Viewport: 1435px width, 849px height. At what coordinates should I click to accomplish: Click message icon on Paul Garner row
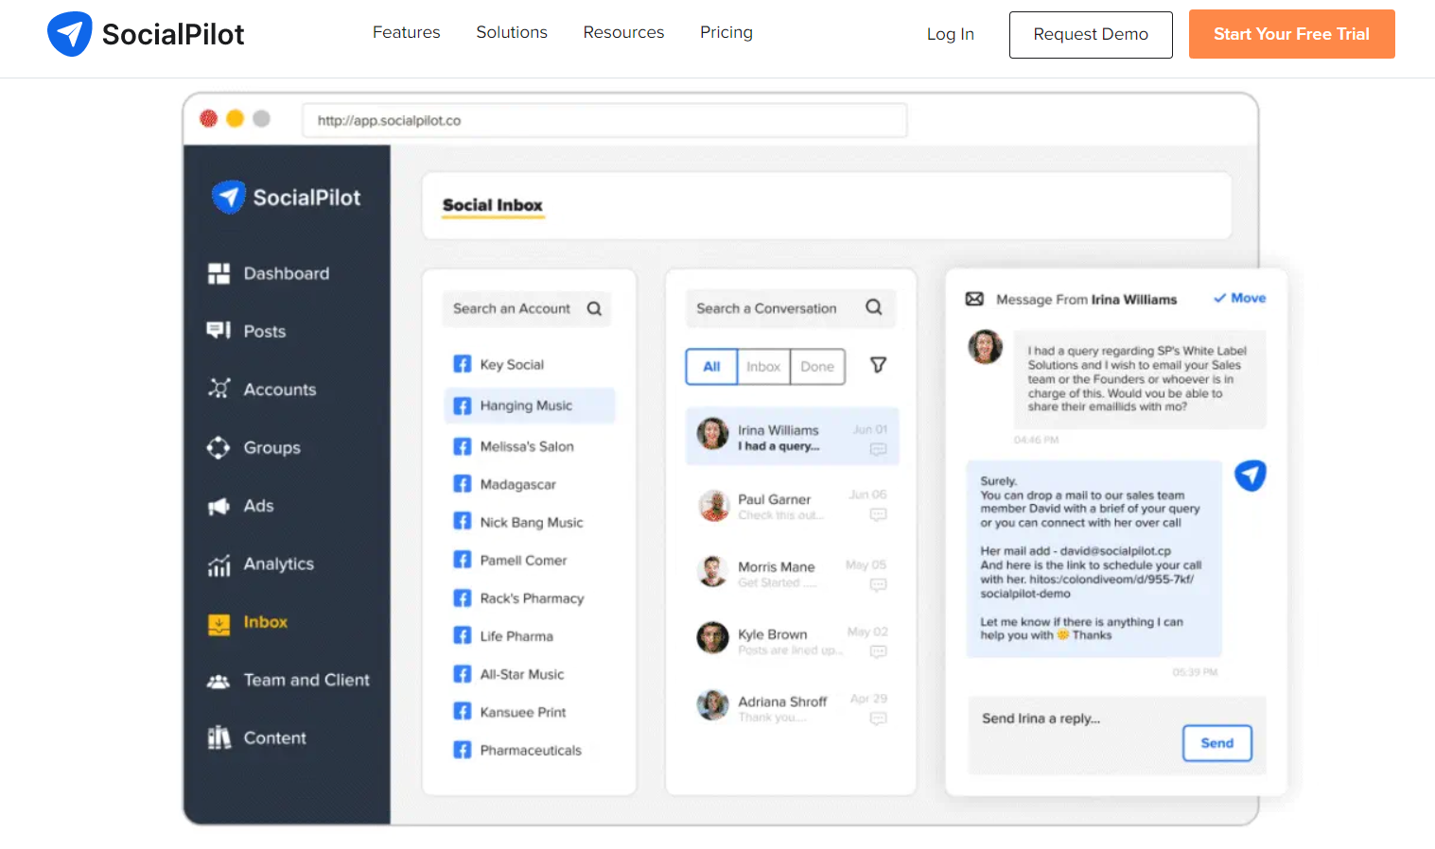pos(878,514)
